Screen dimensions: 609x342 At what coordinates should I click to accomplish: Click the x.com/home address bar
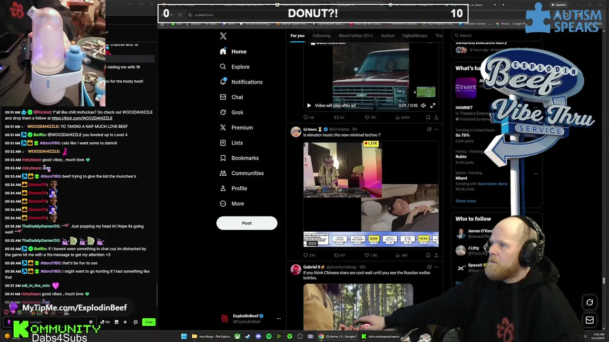[204, 15]
